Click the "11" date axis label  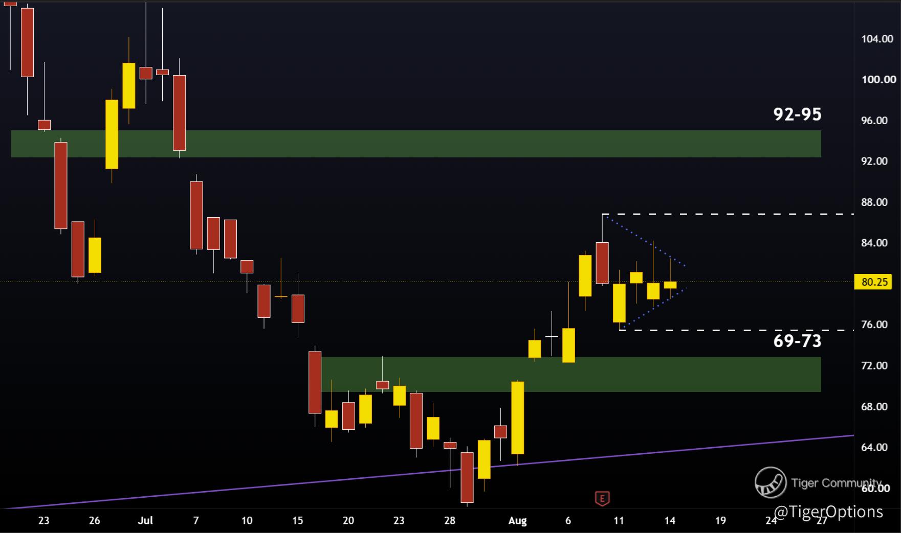[x=619, y=521]
